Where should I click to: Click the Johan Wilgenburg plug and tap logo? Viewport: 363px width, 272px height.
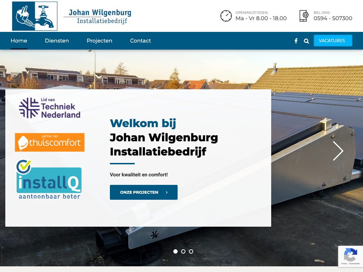click(x=35, y=16)
